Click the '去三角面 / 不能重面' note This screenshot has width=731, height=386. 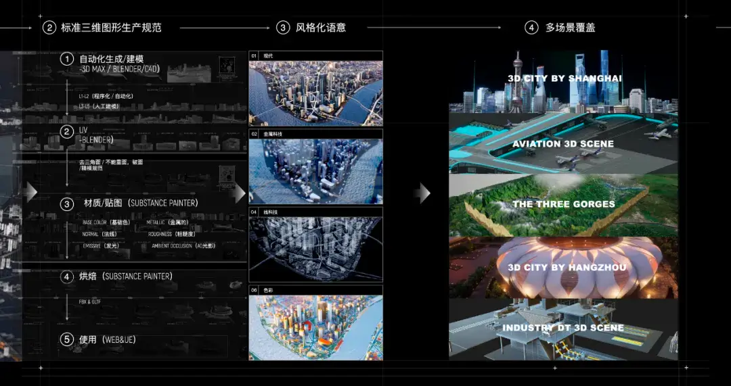(106, 162)
